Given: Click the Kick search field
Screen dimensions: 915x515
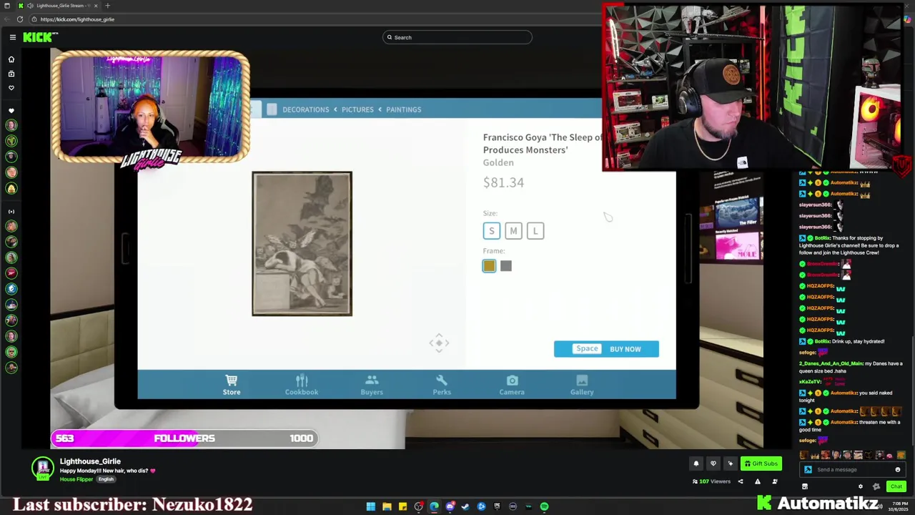Looking at the screenshot, I should pos(457,37).
